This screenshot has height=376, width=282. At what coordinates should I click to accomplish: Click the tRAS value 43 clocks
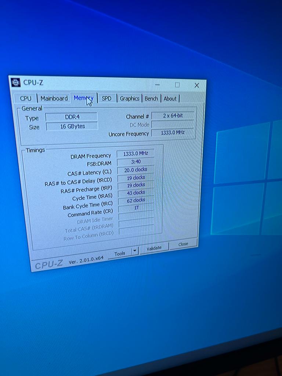(x=136, y=193)
